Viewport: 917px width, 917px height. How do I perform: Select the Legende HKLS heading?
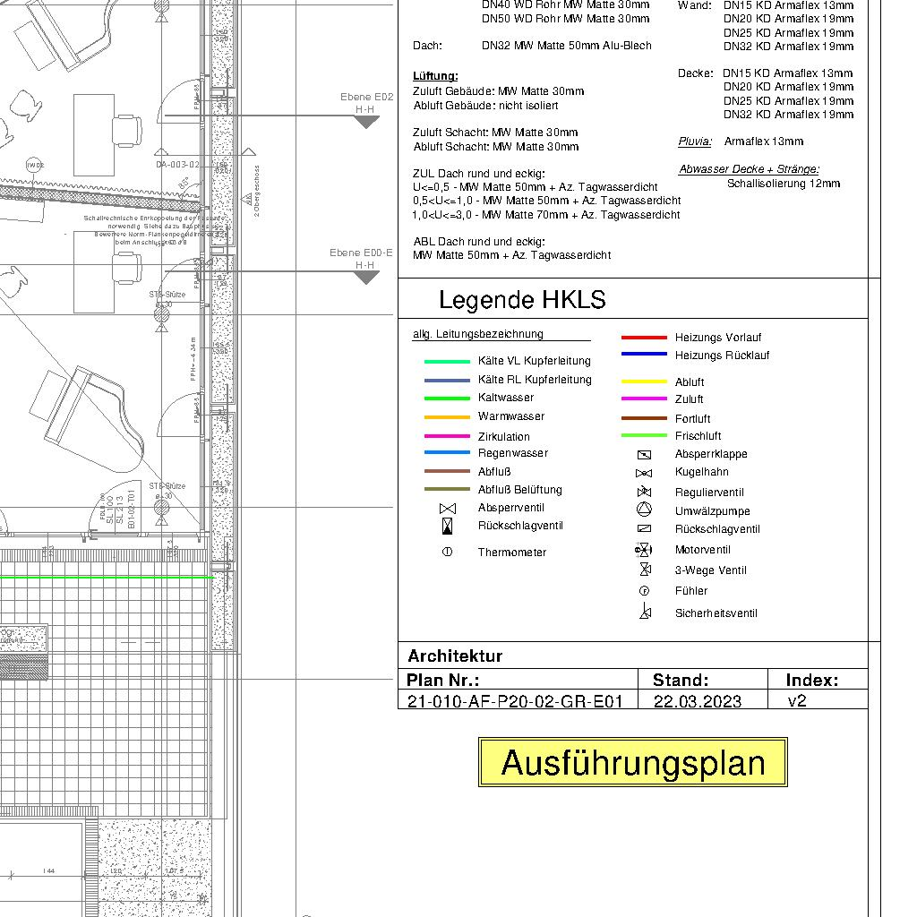point(522,300)
